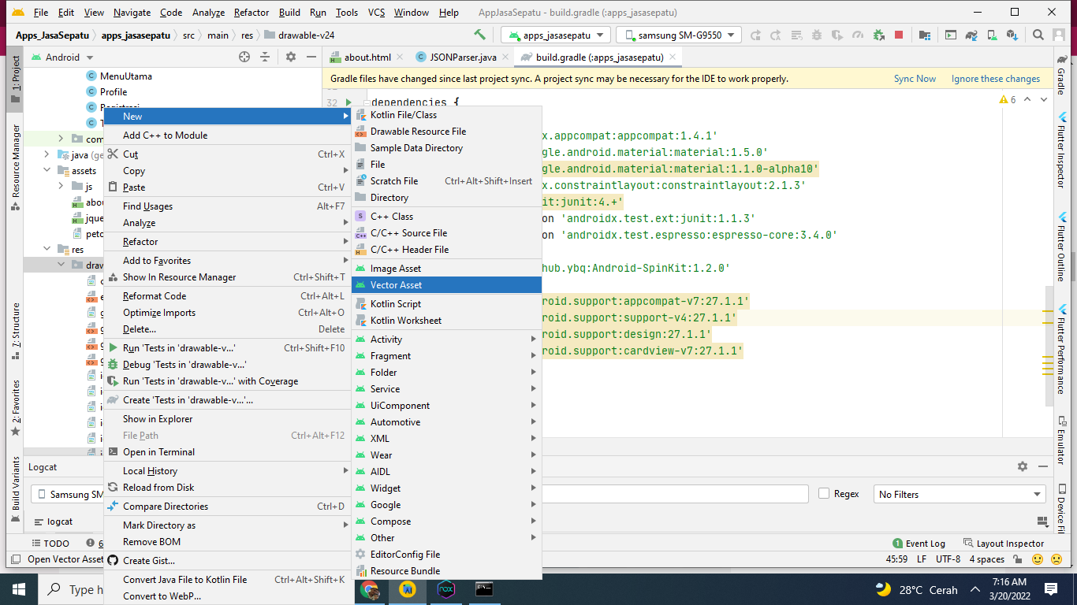Click the locate target icon in Project panel
This screenshot has width=1077, height=605.
244,57
